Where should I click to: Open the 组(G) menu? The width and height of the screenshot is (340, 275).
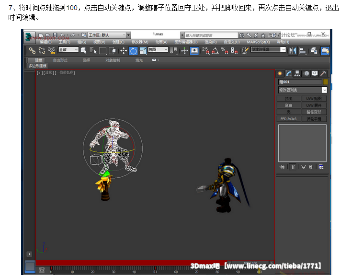click(x=82, y=42)
